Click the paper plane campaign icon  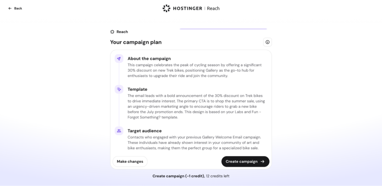point(119,59)
